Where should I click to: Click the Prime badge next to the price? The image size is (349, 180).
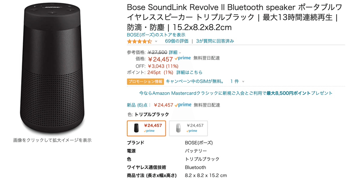(x=183, y=58)
